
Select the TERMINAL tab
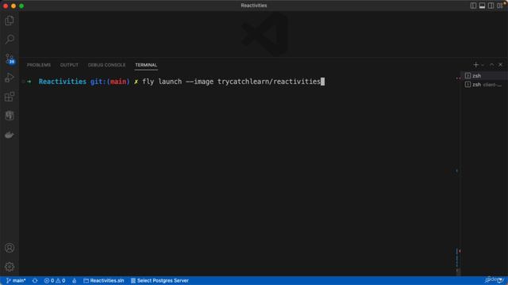pyautogui.click(x=146, y=65)
